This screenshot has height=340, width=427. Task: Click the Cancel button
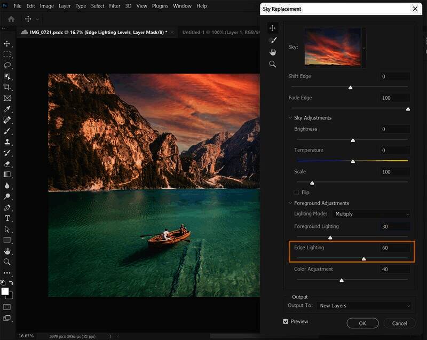click(x=399, y=323)
